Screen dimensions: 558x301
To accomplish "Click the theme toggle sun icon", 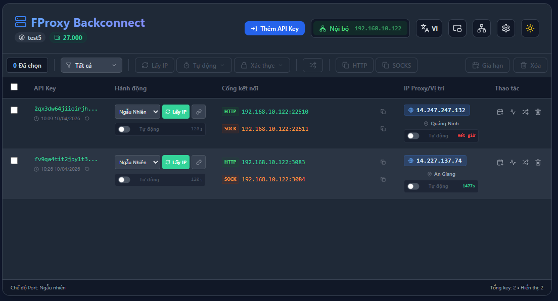I will coord(530,28).
